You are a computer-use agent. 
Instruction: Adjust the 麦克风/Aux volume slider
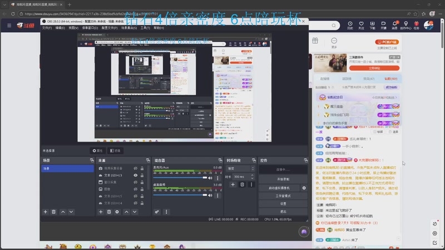pyautogui.click(x=180, y=178)
